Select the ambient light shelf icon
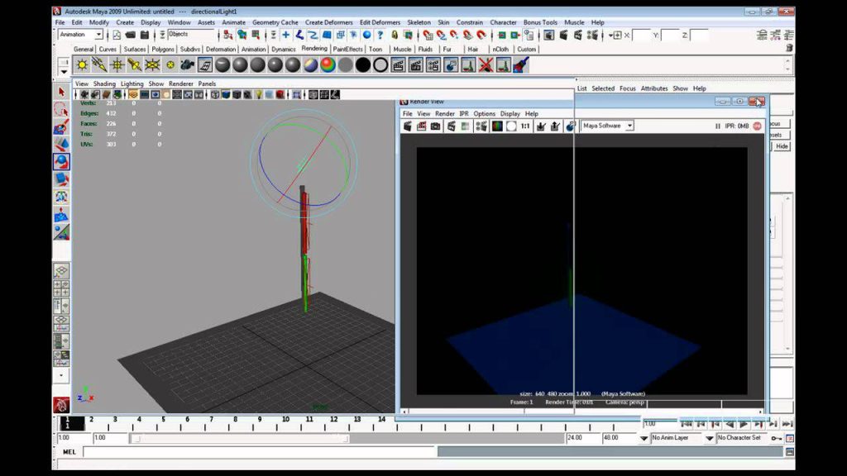The width and height of the screenshot is (847, 476). coord(82,65)
